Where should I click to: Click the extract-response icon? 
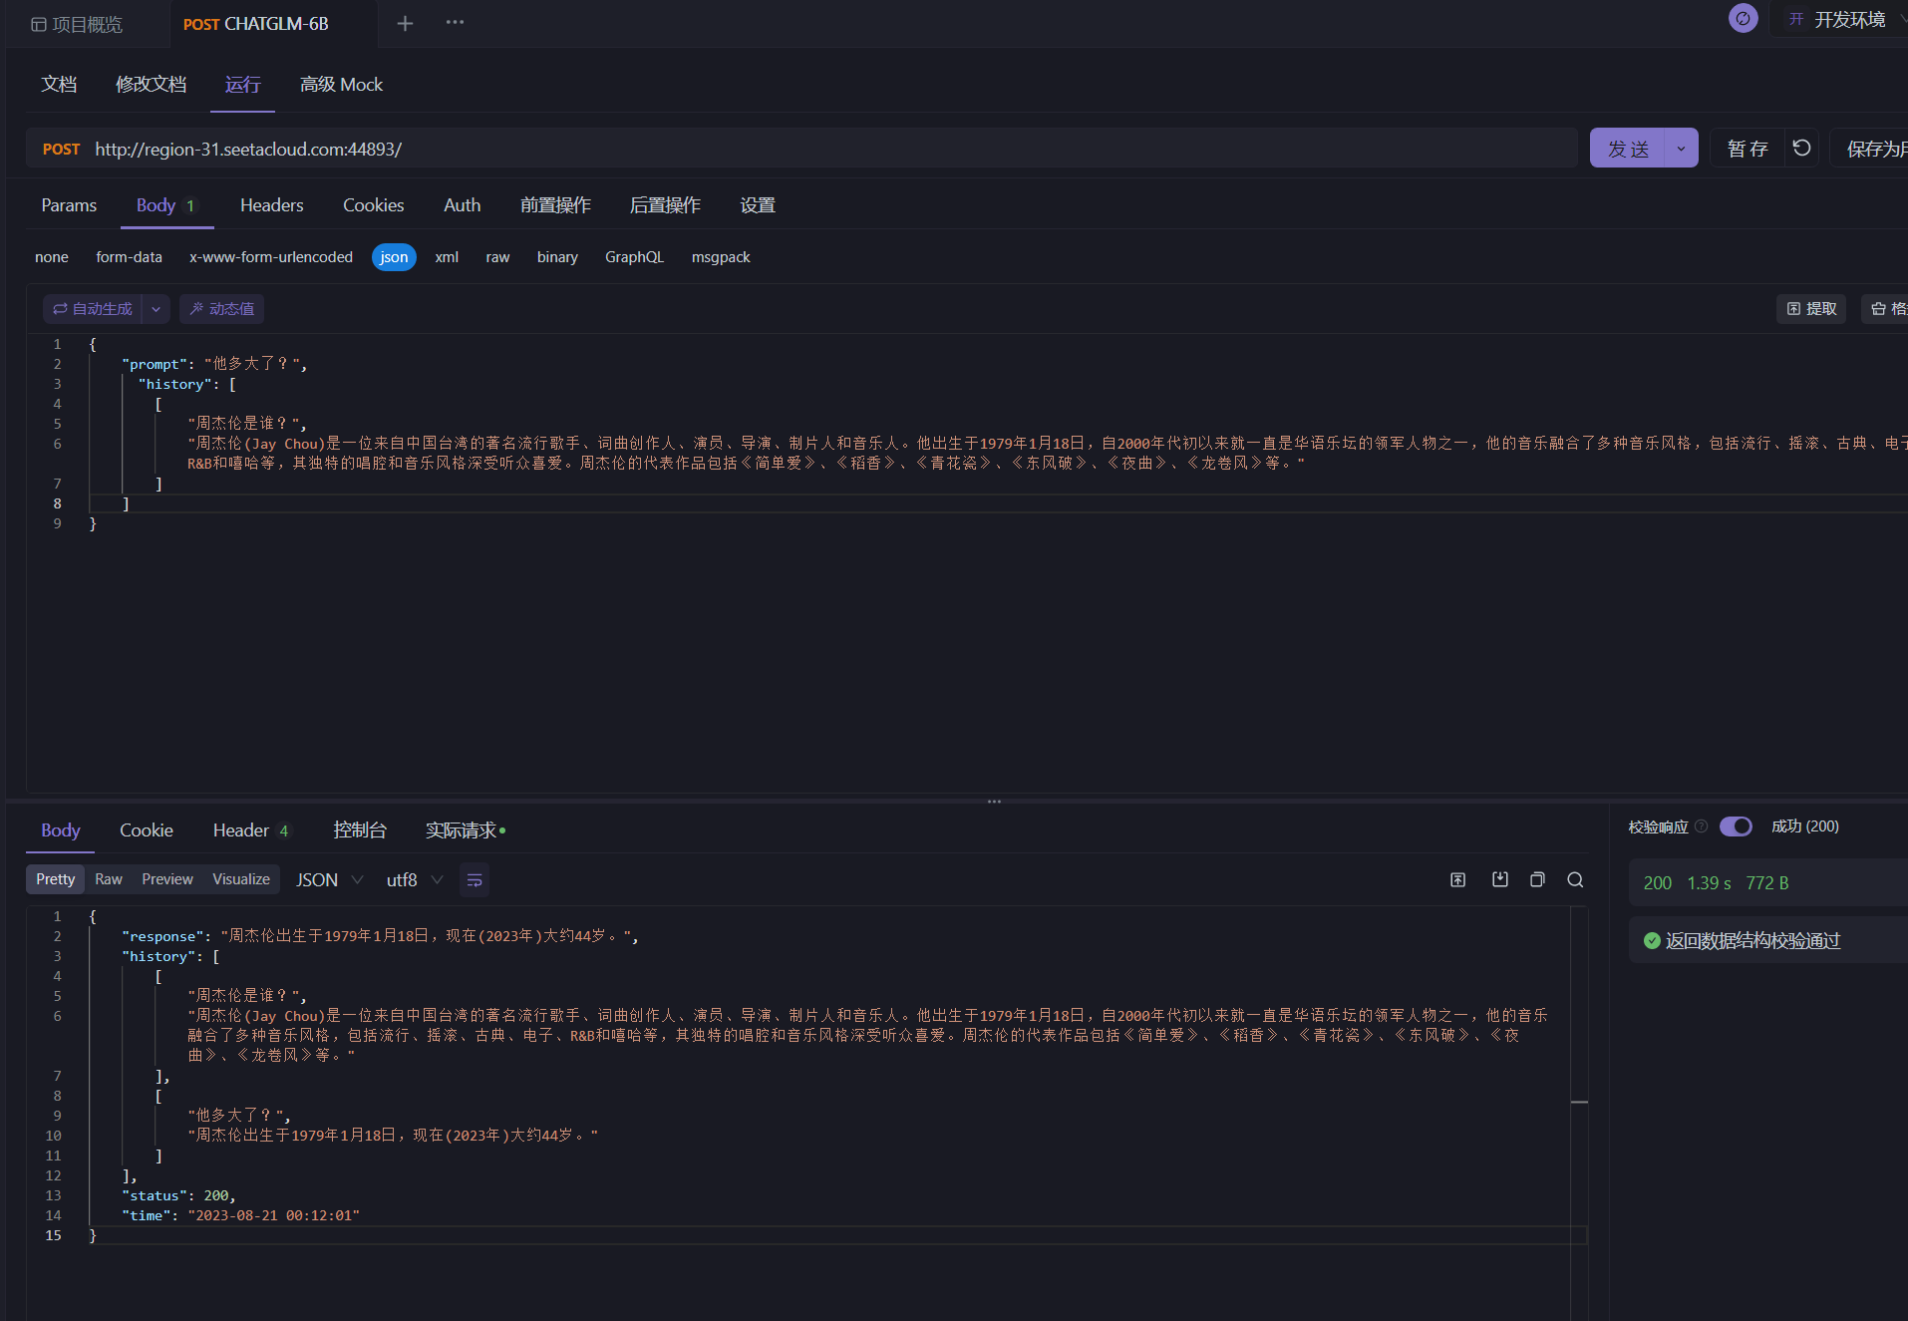pyautogui.click(x=1457, y=879)
